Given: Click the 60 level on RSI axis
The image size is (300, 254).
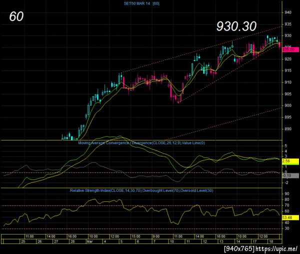Looking at the screenshot, I should pos(287,211).
